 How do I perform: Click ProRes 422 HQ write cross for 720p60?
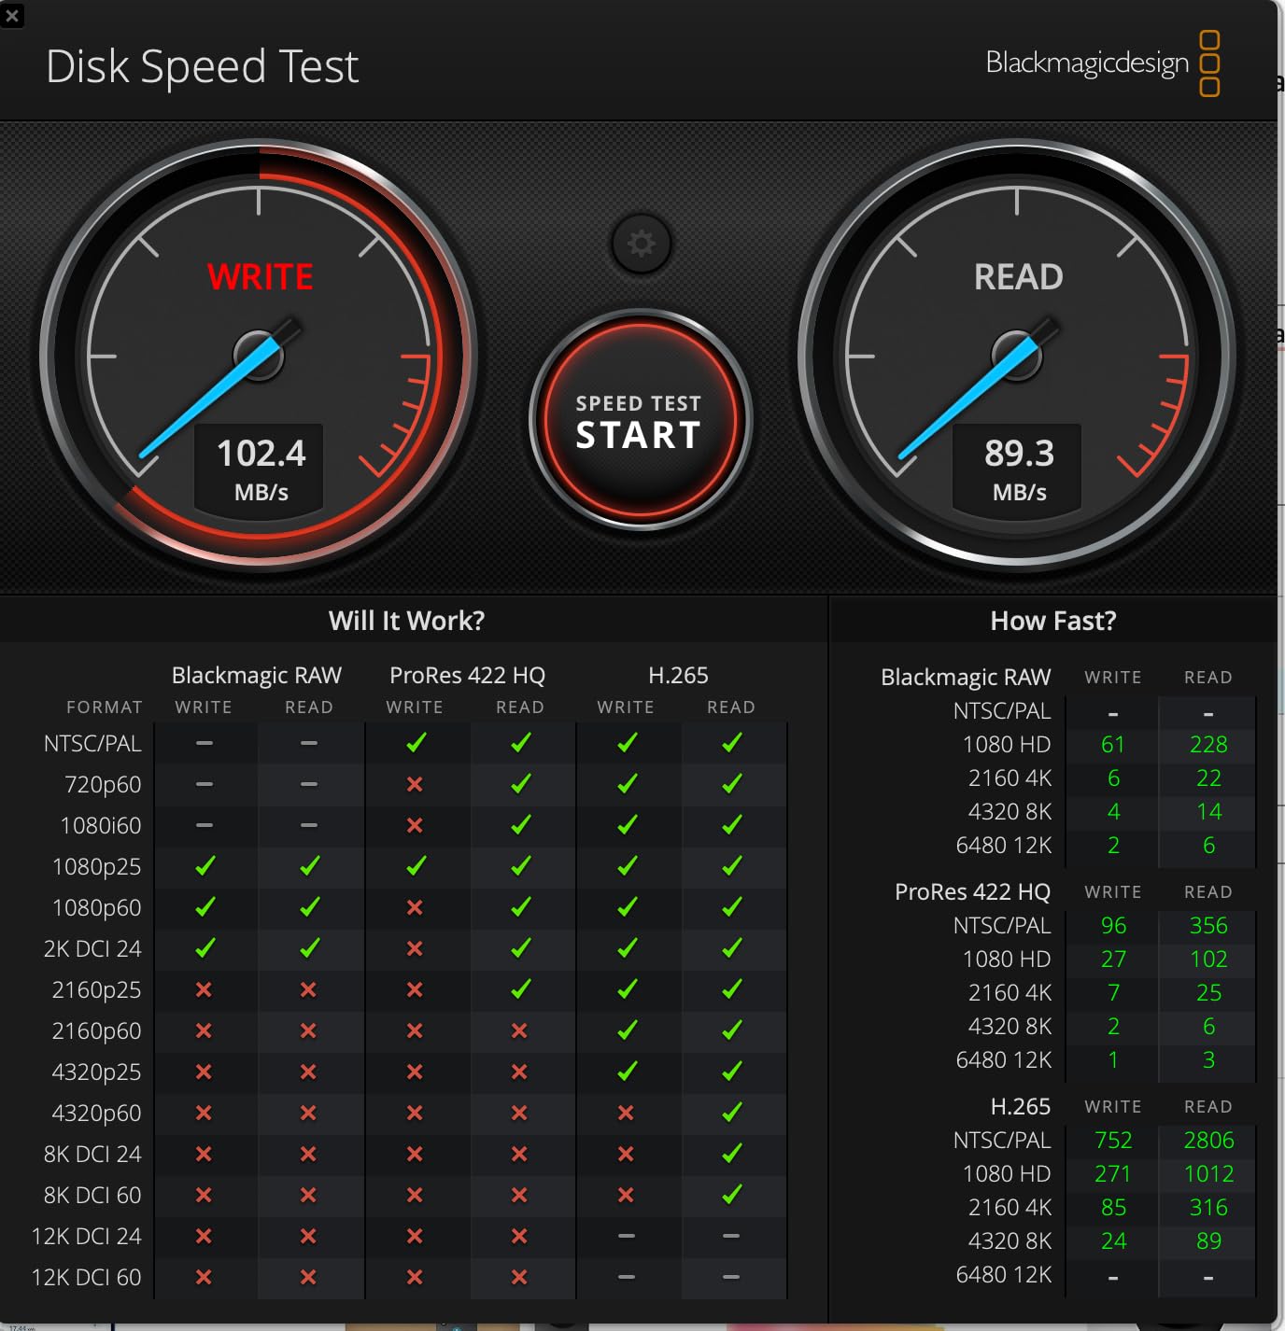(x=415, y=784)
